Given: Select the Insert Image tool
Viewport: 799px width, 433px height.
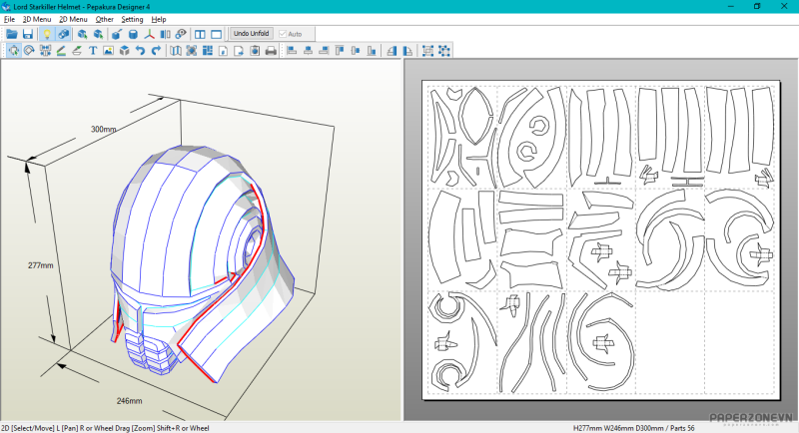Looking at the screenshot, I should [x=109, y=50].
